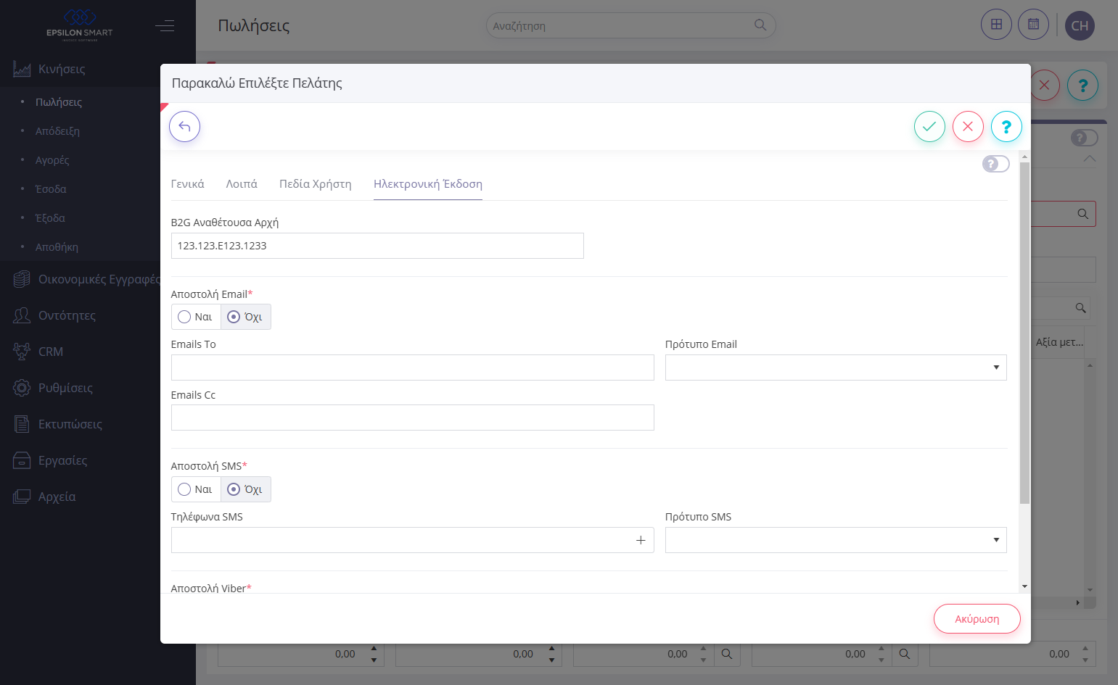Image resolution: width=1118 pixels, height=685 pixels.
Task: Click the Ρυθμίσεις gear icon in sidebar
Action: coord(22,388)
